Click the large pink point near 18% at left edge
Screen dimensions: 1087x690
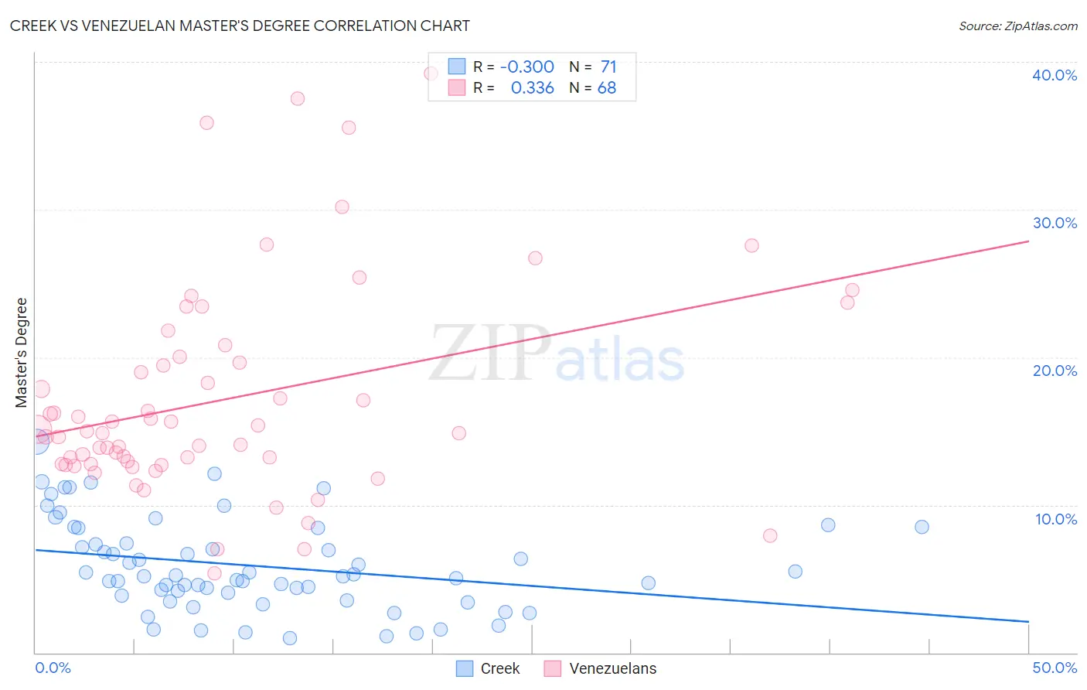(x=41, y=389)
